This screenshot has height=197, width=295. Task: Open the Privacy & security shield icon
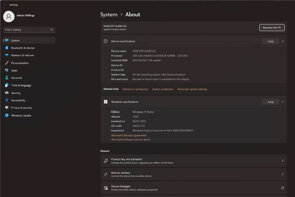click(x=7, y=108)
